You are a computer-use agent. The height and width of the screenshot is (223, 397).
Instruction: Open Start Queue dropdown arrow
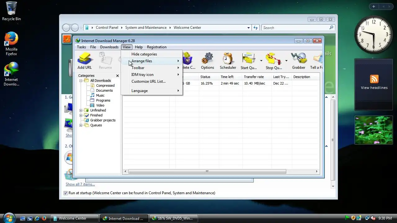click(261, 61)
